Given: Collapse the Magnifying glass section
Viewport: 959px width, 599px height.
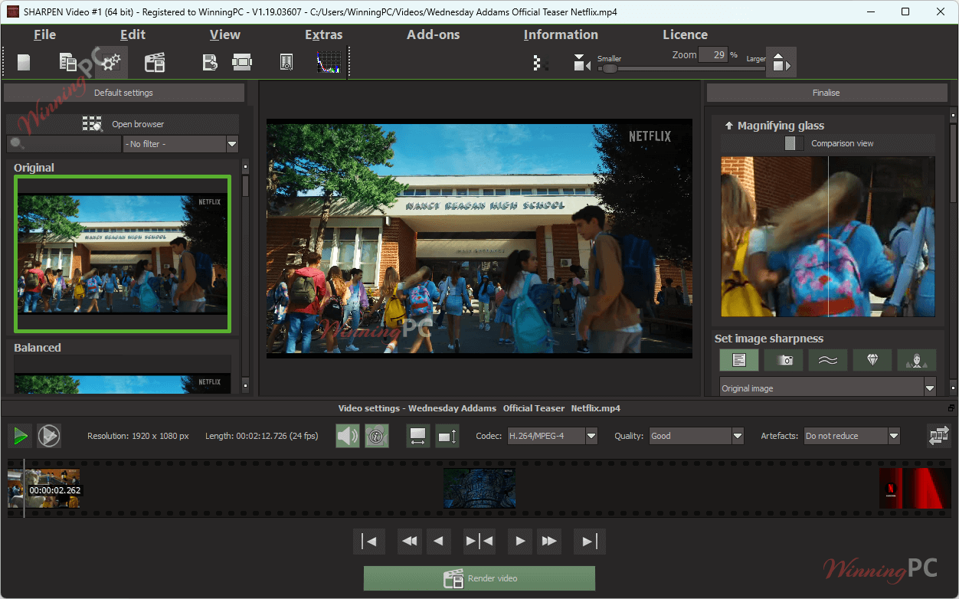Looking at the screenshot, I should pos(729,126).
